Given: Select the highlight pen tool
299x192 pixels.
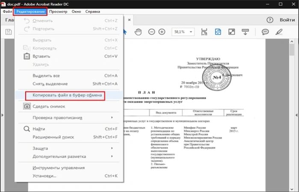Looking at the screenshot, I should (279, 32).
